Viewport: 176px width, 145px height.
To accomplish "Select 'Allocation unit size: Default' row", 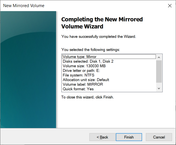I will pyautogui.click(x=109, y=80).
